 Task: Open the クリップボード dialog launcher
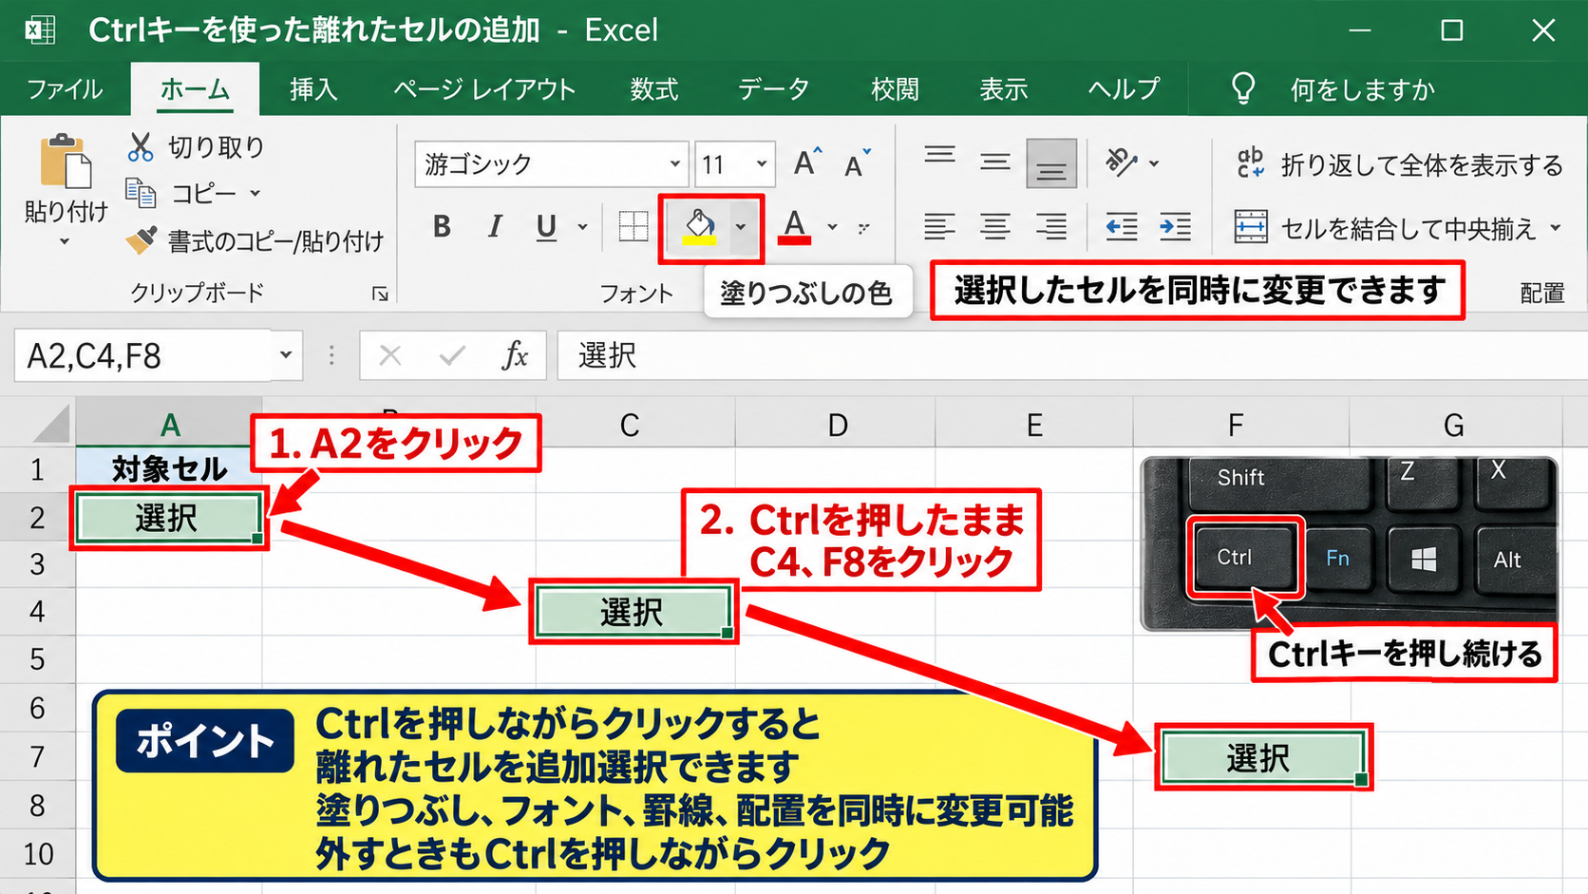click(380, 295)
